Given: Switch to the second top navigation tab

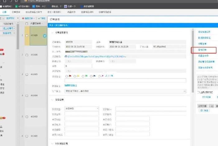Looking at the screenshot, I should click(16, 12).
